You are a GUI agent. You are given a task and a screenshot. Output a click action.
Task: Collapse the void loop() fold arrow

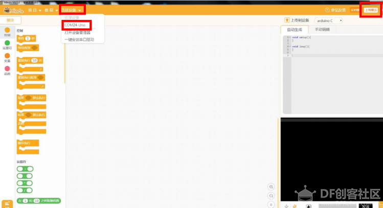pos(290,47)
